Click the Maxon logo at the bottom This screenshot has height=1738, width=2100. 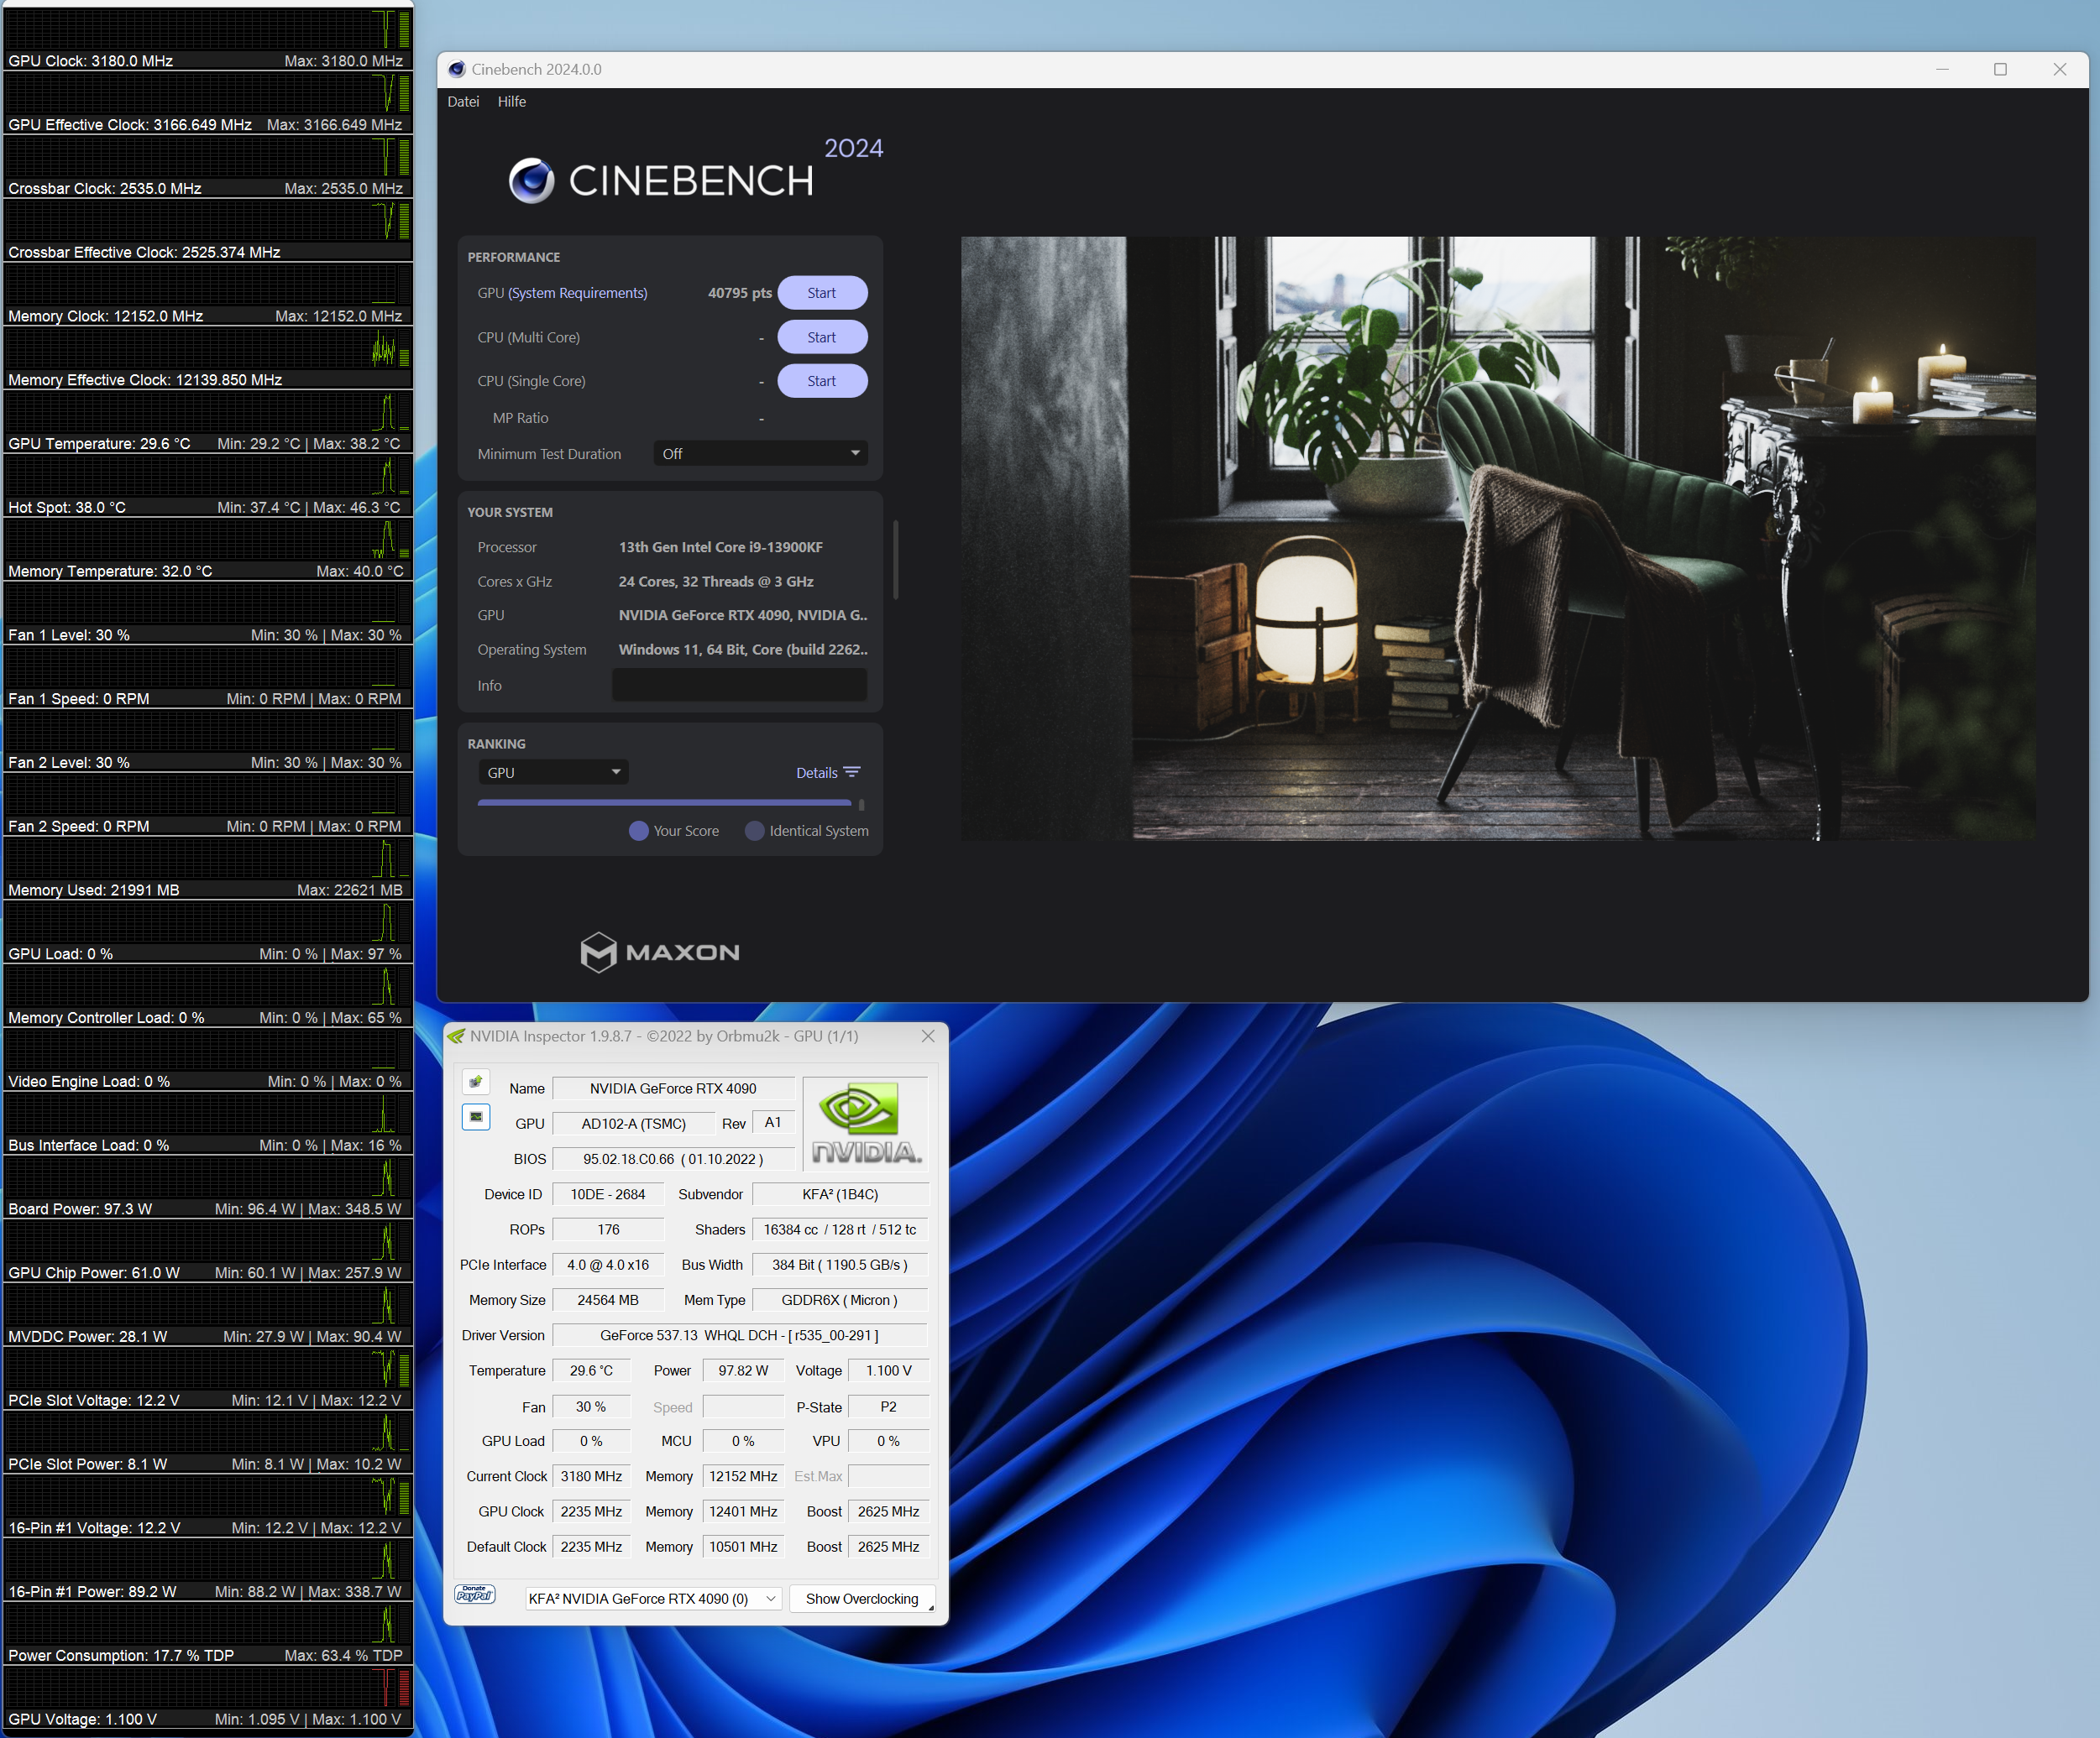click(660, 952)
